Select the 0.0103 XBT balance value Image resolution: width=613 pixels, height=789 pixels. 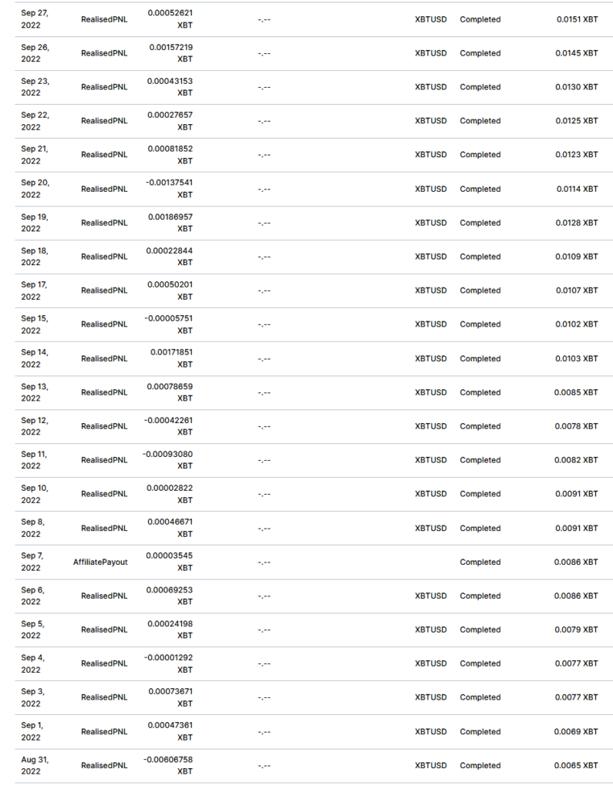point(577,358)
